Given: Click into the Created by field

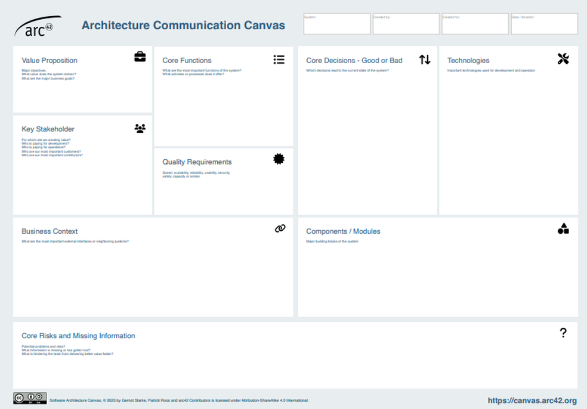Looking at the screenshot, I should point(406,24).
